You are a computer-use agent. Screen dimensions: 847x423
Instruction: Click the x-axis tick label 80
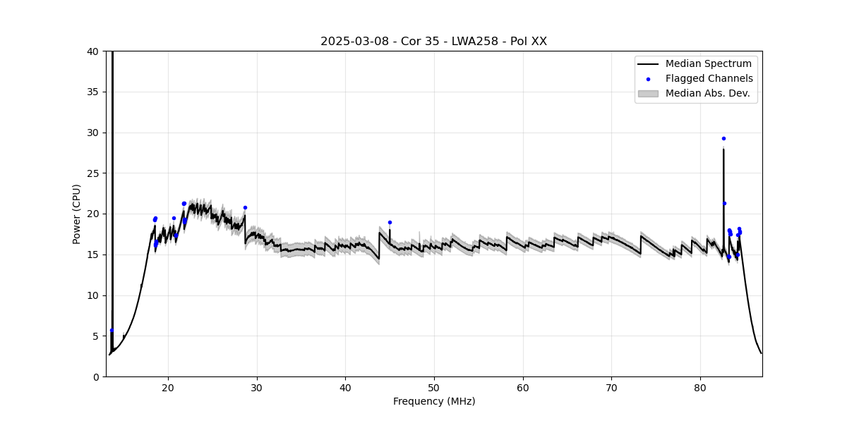coord(700,388)
